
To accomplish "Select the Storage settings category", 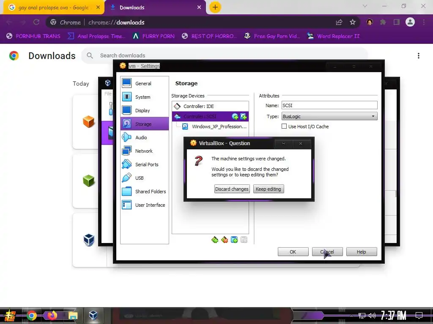I will [145, 124].
